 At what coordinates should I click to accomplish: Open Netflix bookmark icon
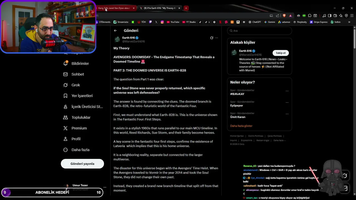tap(220, 22)
